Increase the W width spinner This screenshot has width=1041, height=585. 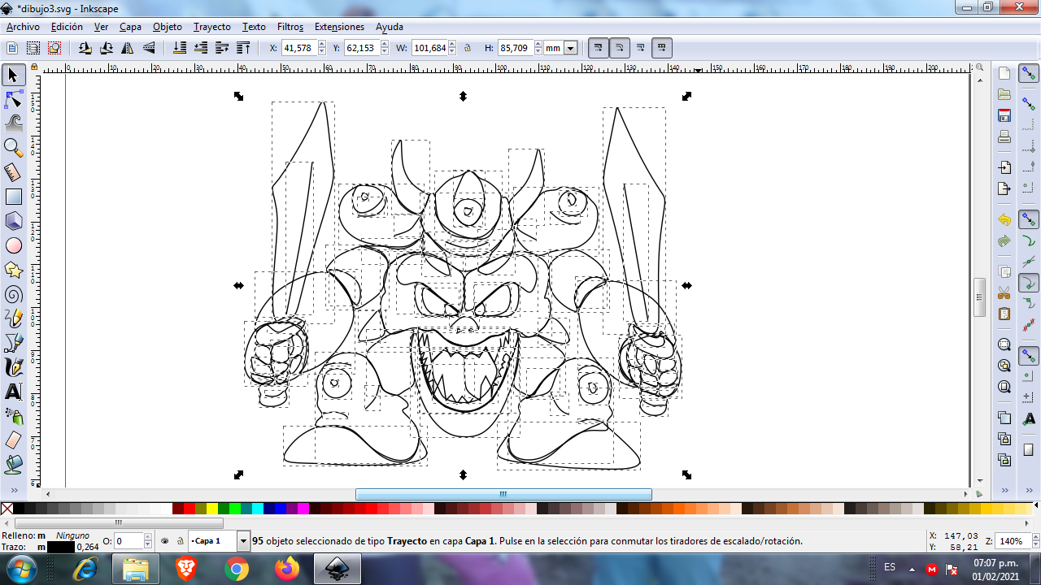click(x=452, y=45)
